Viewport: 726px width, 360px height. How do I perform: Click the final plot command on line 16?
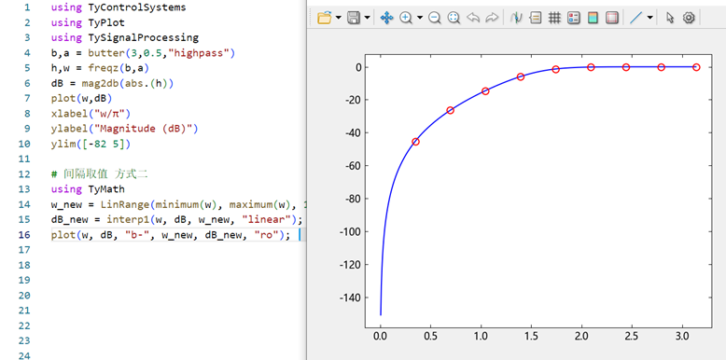point(171,235)
